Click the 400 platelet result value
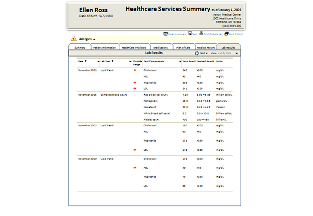Image resolution: width=313 pixels, height=216 pixels. point(185,120)
